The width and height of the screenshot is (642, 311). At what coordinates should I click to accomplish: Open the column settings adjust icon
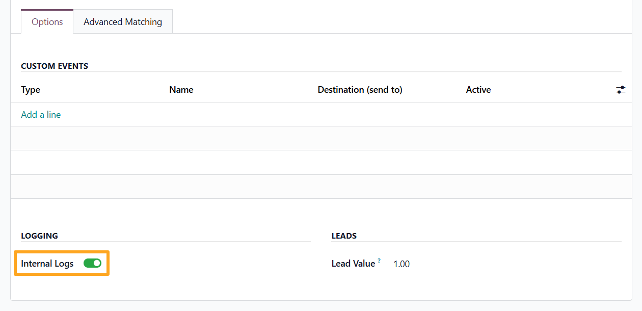tap(620, 90)
